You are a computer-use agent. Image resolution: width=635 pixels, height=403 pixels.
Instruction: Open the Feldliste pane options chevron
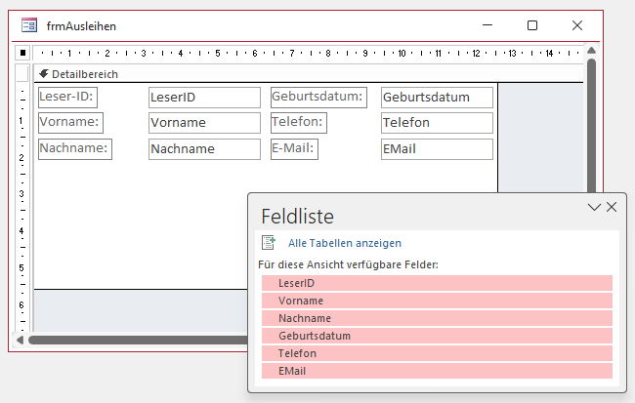[x=594, y=207]
